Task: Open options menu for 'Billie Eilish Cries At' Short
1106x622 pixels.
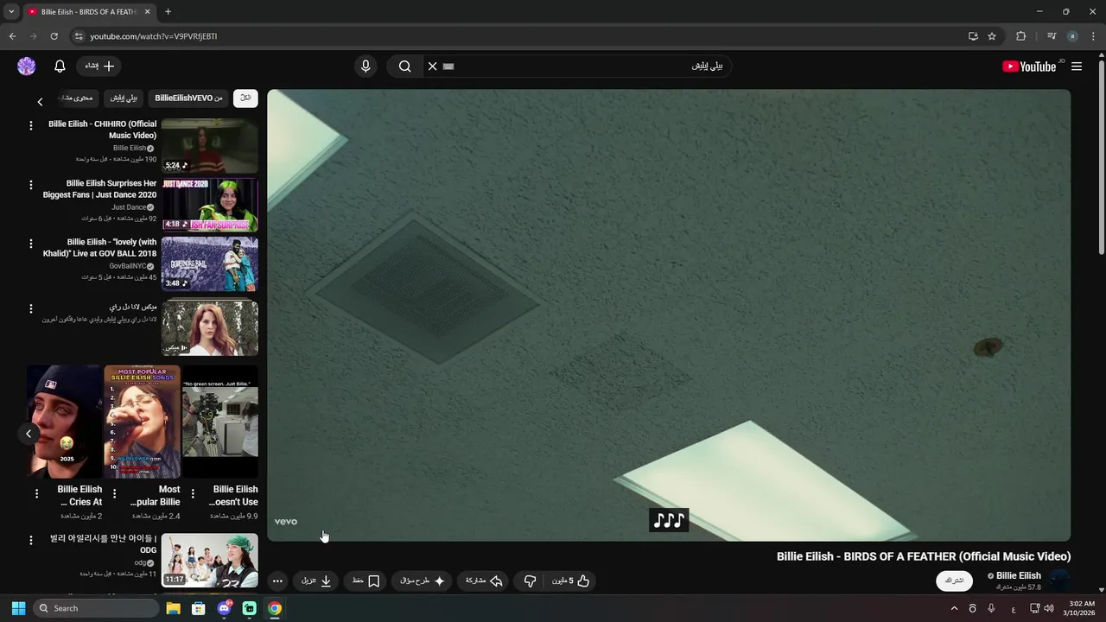Action: click(x=36, y=494)
